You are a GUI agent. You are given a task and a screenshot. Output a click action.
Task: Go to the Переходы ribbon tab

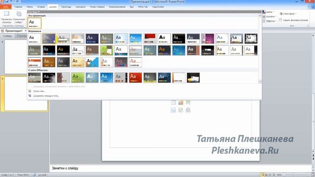tap(66, 7)
